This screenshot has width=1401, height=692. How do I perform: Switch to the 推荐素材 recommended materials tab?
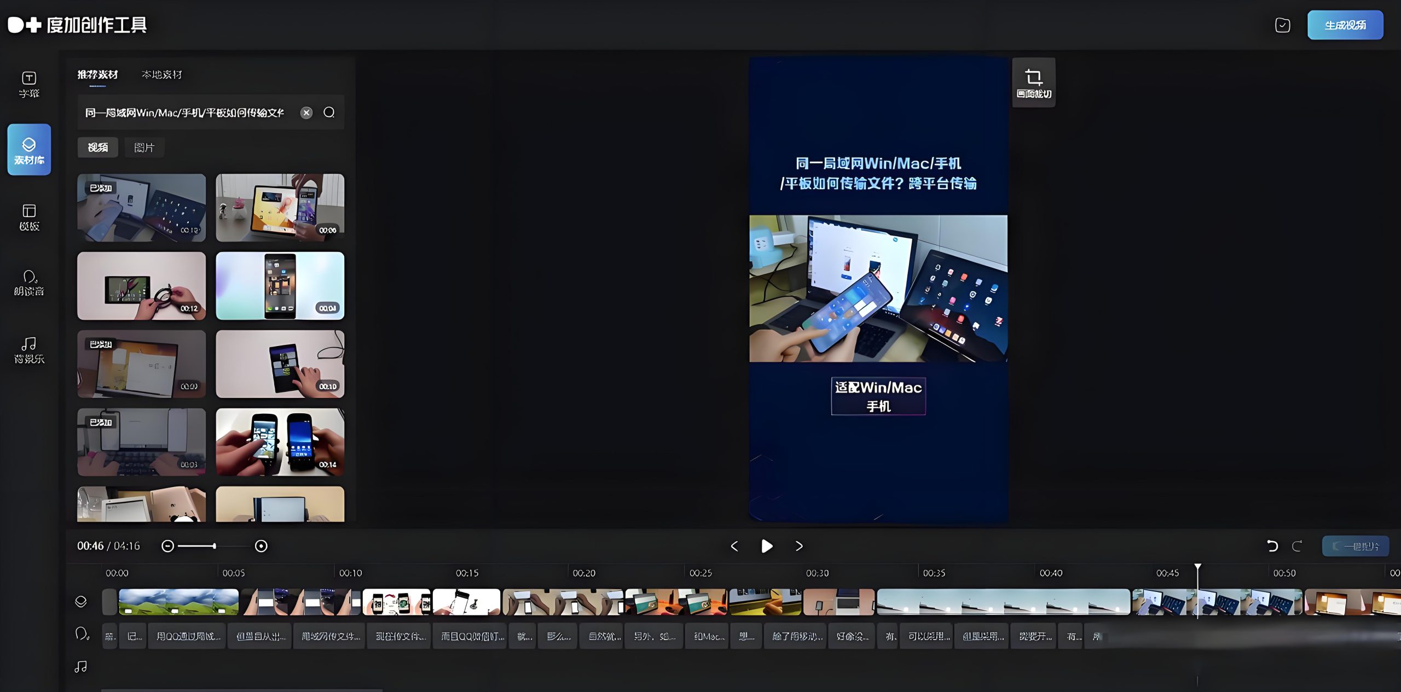tap(97, 75)
